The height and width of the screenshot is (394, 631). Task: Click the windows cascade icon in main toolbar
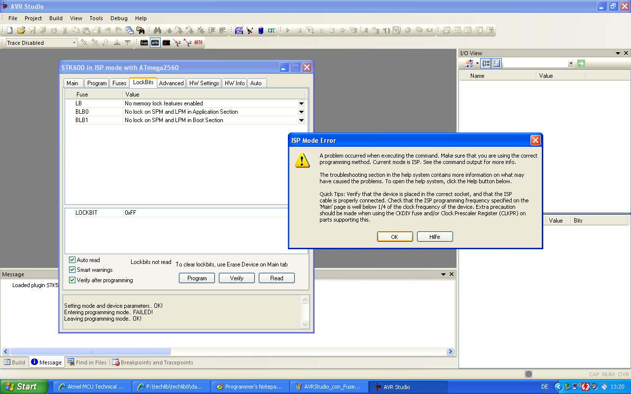[x=130, y=30]
